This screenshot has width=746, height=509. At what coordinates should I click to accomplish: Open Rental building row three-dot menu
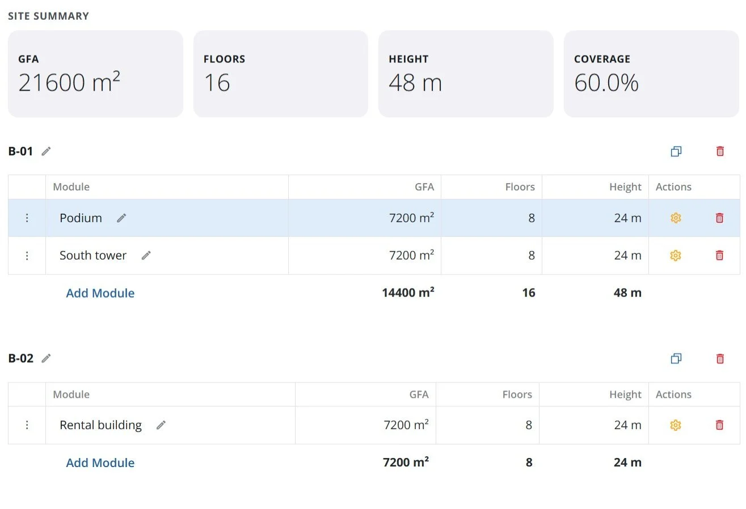click(x=27, y=425)
